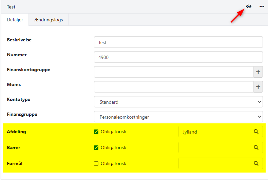
Task: Switch to the Ændringslogs tab
Action: click(x=49, y=20)
